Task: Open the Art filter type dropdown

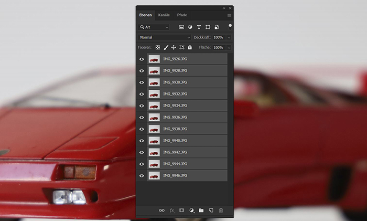Action: 154,27
